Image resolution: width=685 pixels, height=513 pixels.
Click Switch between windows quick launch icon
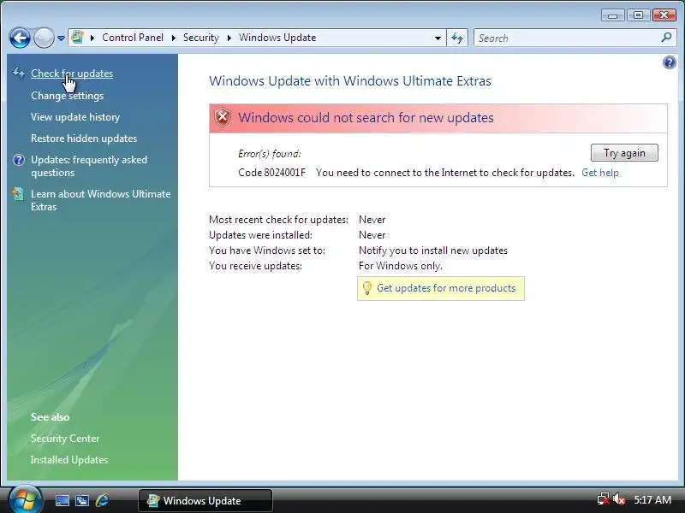(x=81, y=500)
